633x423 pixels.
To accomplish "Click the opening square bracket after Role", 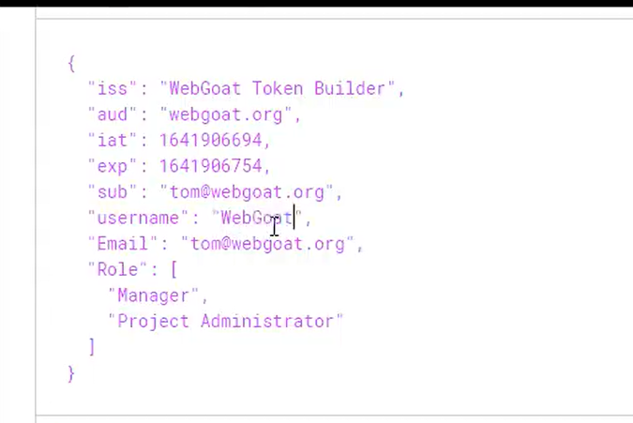I will point(174,269).
